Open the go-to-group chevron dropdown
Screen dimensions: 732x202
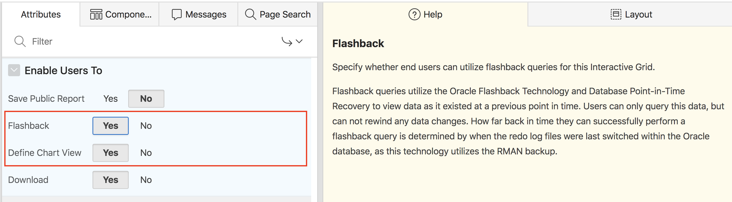pos(299,41)
